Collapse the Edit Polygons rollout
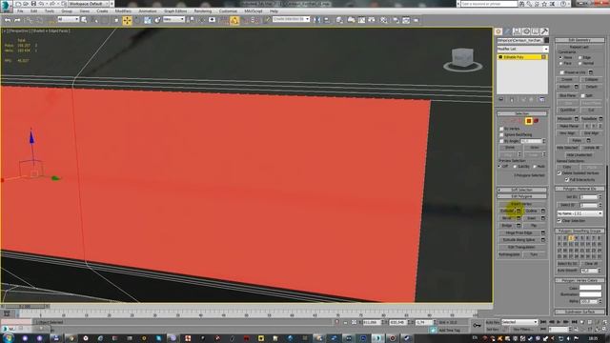Viewport: 610px width, 343px height. [x=521, y=196]
